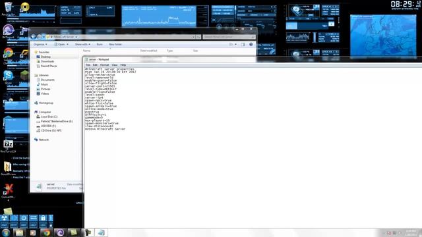This screenshot has width=422, height=237.
Task: Open Pictures library in sidebar
Action: [45, 89]
